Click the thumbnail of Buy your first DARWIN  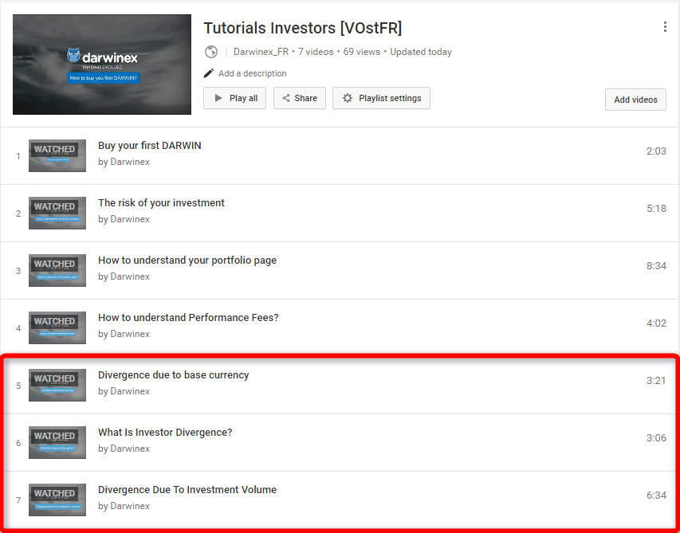pos(57,155)
